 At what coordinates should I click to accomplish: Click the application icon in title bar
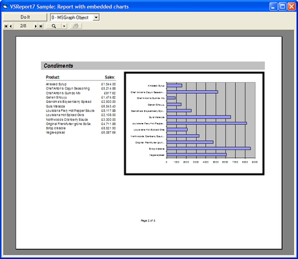[x=5, y=6]
